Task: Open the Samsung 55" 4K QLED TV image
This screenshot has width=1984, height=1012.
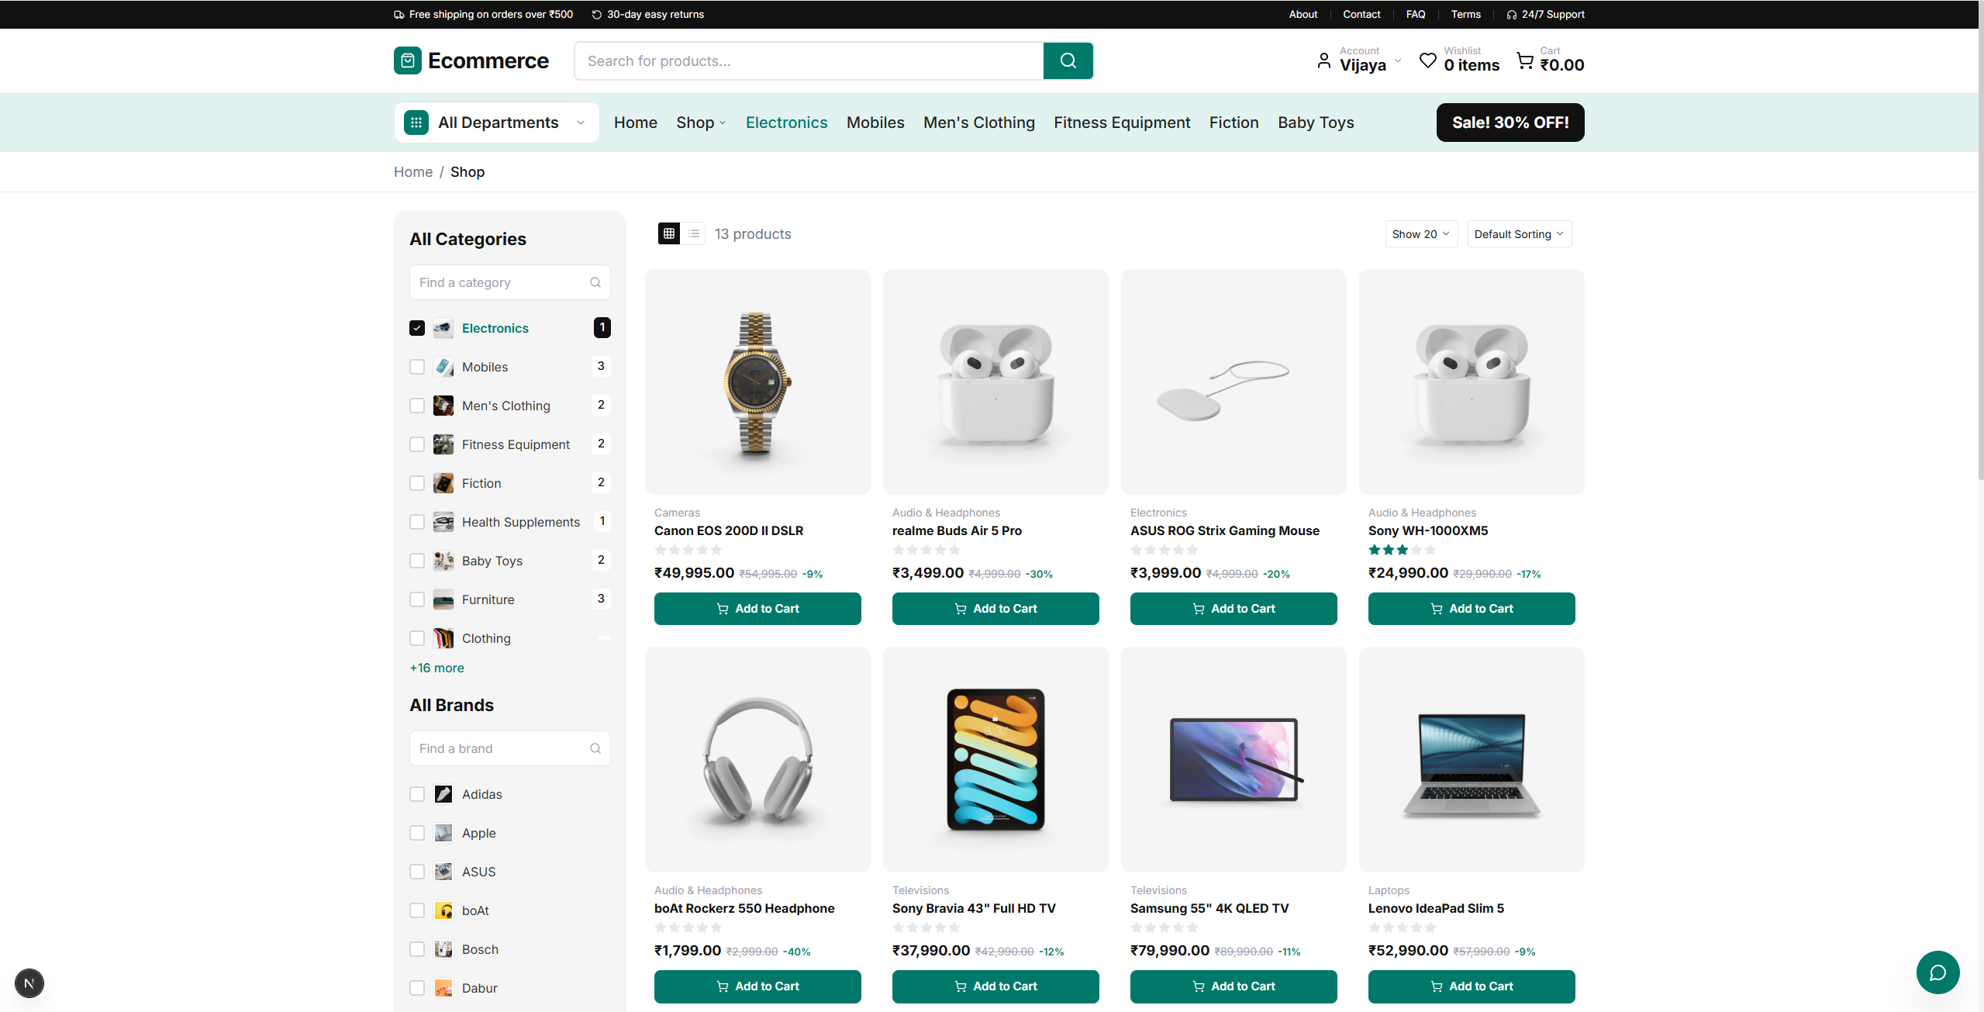Action: [1234, 759]
